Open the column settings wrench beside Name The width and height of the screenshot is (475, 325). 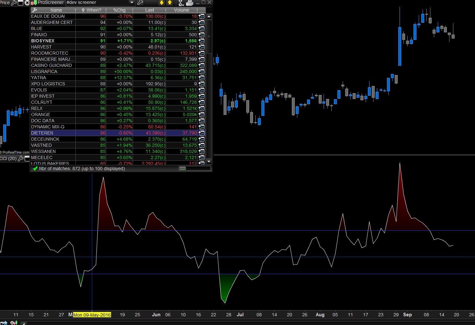click(x=35, y=10)
